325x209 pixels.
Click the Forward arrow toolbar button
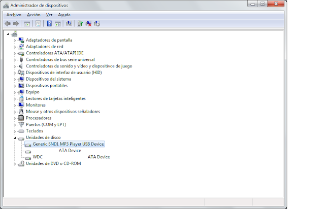[x=16, y=24]
